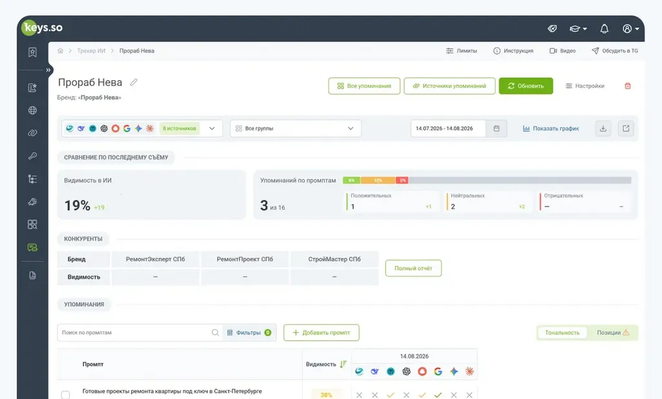662x399 pixels.
Task: Download report with download icon
Action: coord(603,128)
